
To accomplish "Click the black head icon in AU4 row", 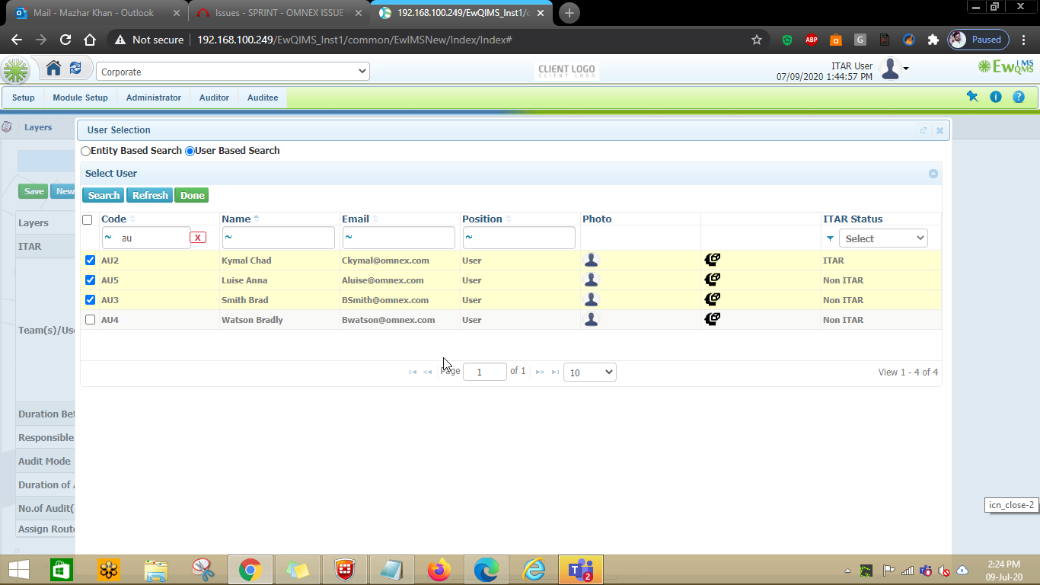I will (x=712, y=319).
